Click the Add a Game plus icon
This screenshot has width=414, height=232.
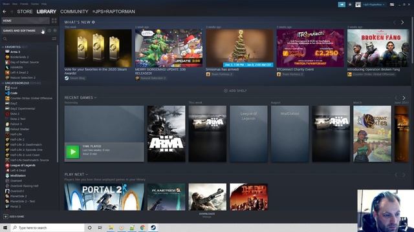coord(6,217)
